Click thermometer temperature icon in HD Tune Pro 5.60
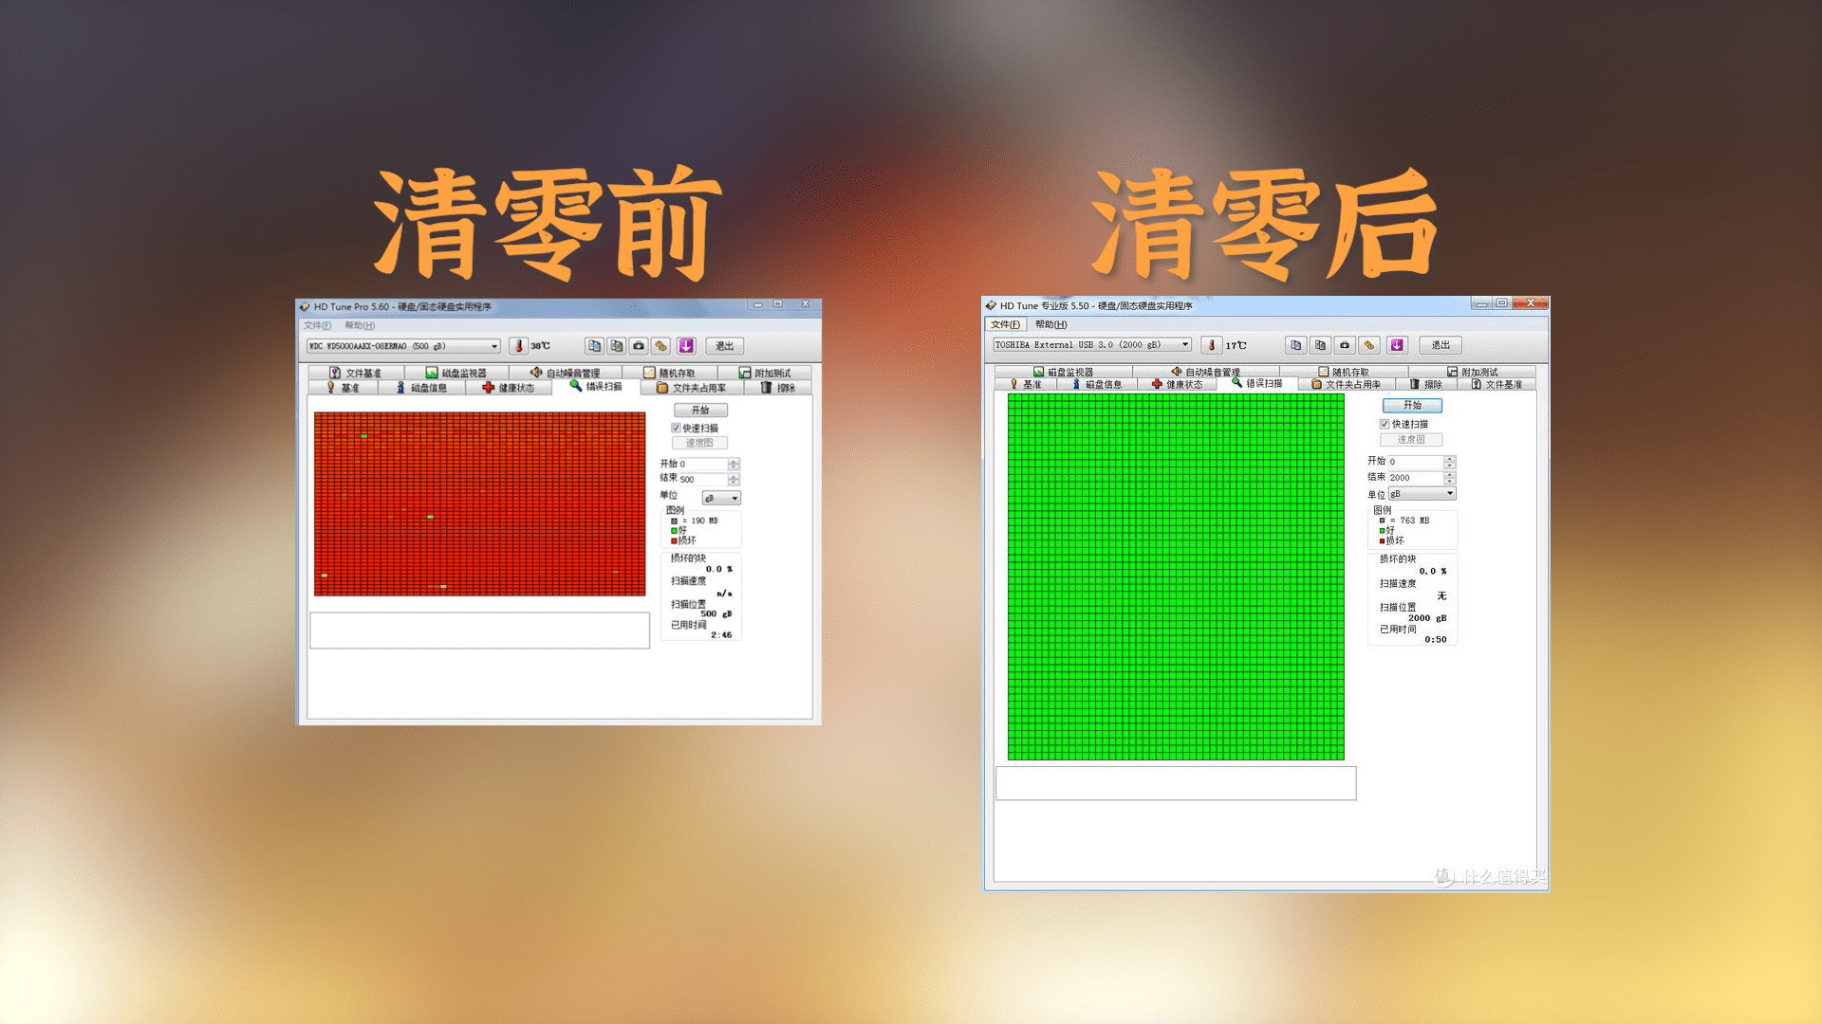 [x=518, y=346]
